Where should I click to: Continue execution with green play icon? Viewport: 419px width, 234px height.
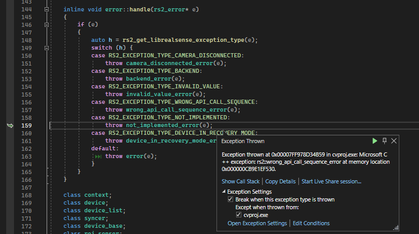click(x=374, y=141)
